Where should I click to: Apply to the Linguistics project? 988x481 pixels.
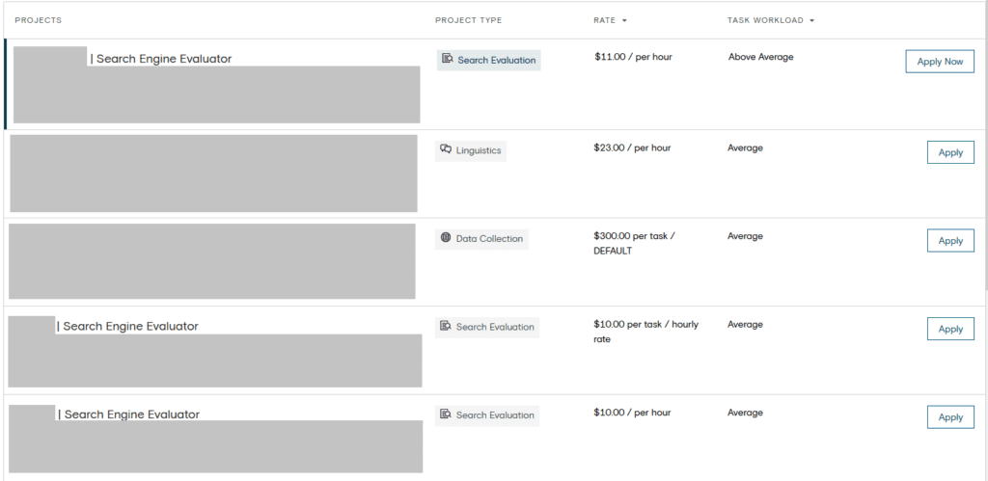(950, 152)
